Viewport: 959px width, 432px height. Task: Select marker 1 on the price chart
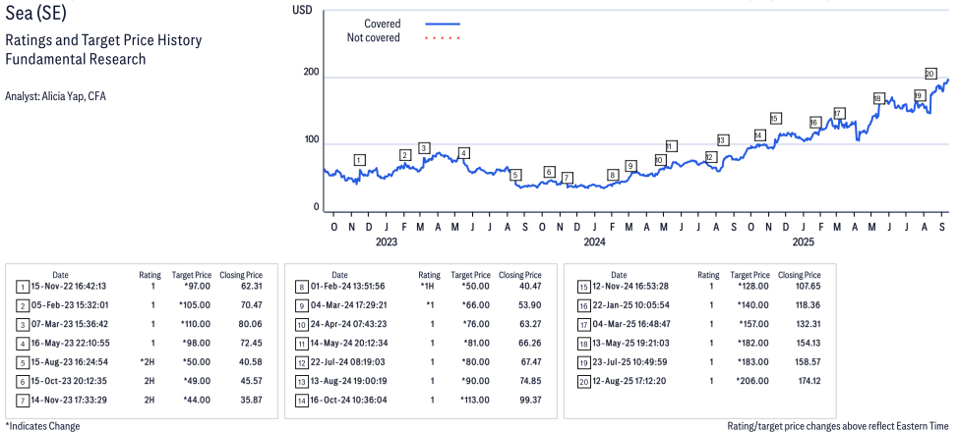[x=360, y=160]
